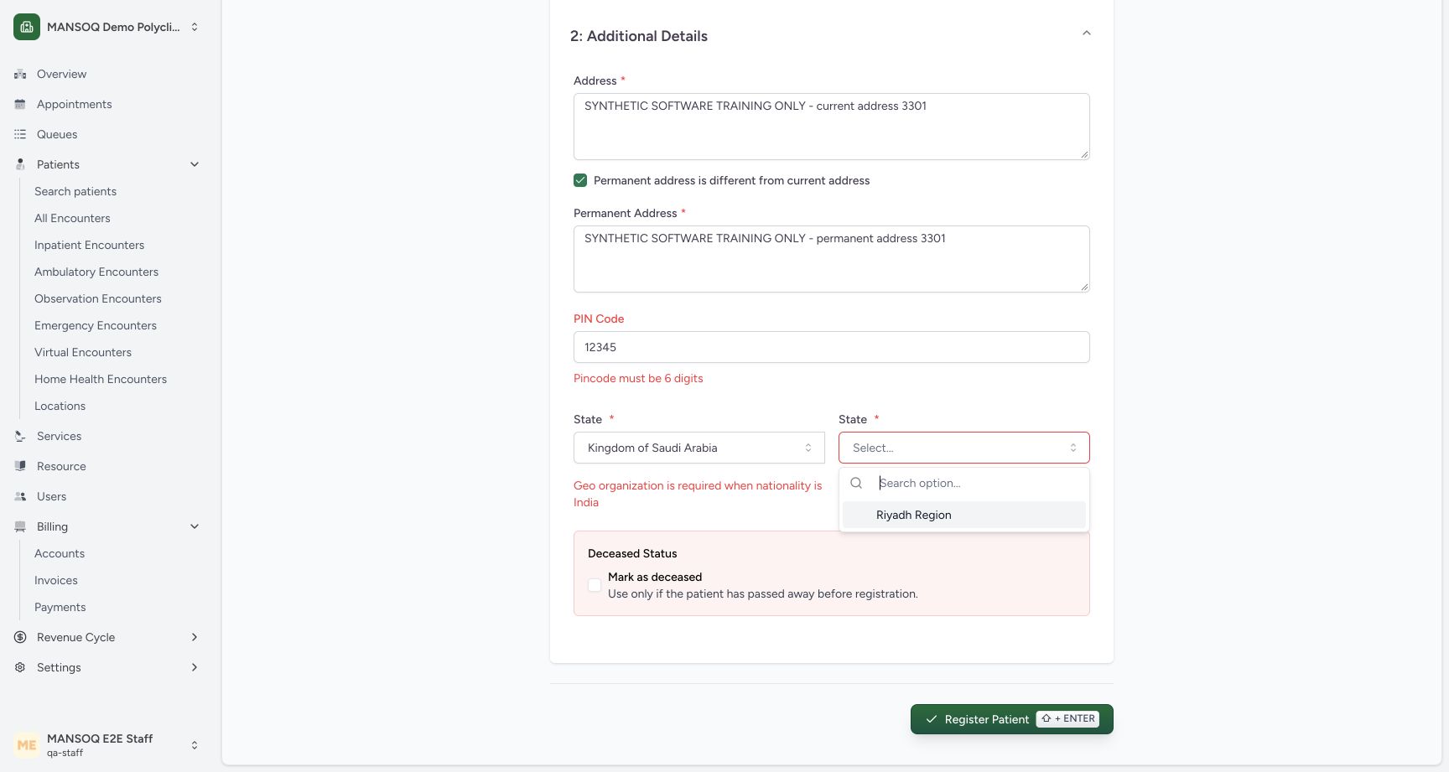
Task: Choose Riyadh Region option
Action: [964, 515]
